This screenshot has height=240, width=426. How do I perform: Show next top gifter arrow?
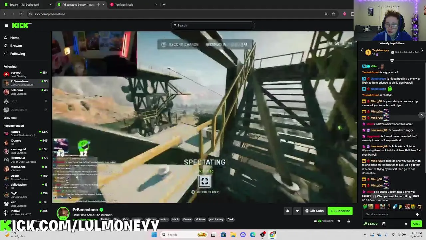click(x=422, y=50)
